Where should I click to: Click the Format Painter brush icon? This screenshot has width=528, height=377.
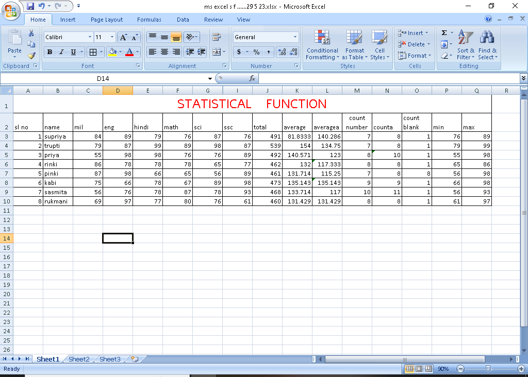coord(31,56)
